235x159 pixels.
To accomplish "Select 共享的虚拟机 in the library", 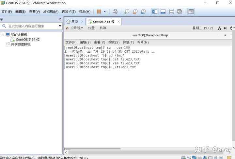I will click(21, 44).
